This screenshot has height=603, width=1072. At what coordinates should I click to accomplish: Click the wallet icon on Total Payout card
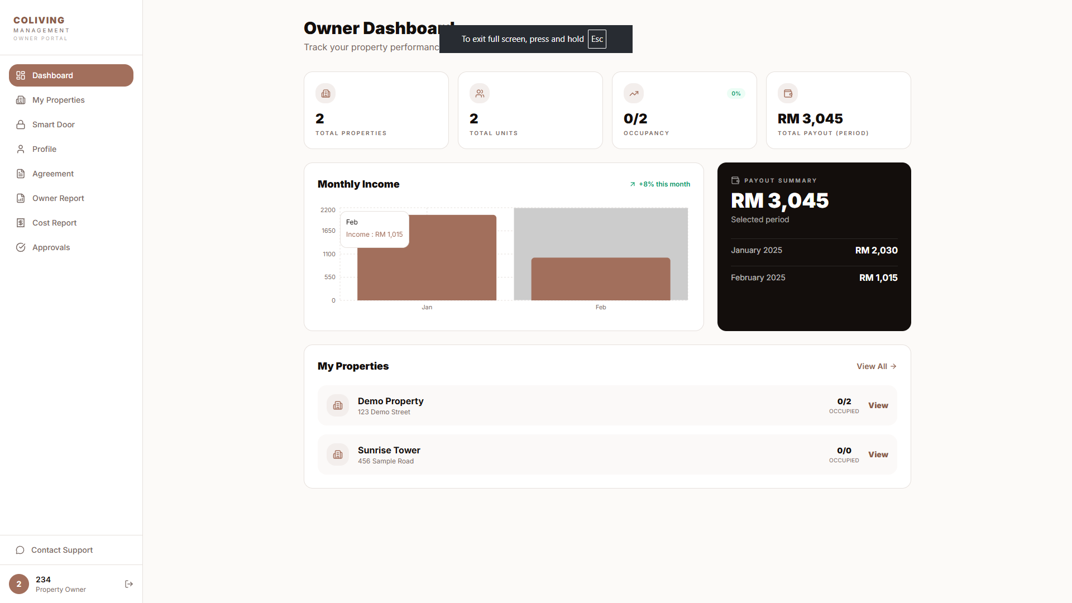coord(788,93)
